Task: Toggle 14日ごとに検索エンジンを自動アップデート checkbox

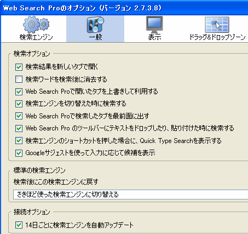Action: pyautogui.click(x=19, y=225)
